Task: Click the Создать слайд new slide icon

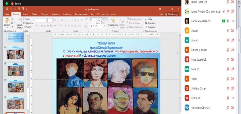Action: [x=20, y=20]
